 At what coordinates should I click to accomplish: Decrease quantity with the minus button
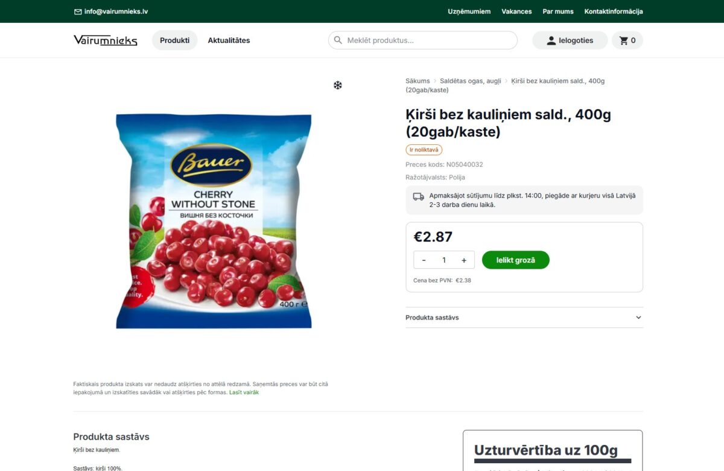click(424, 260)
